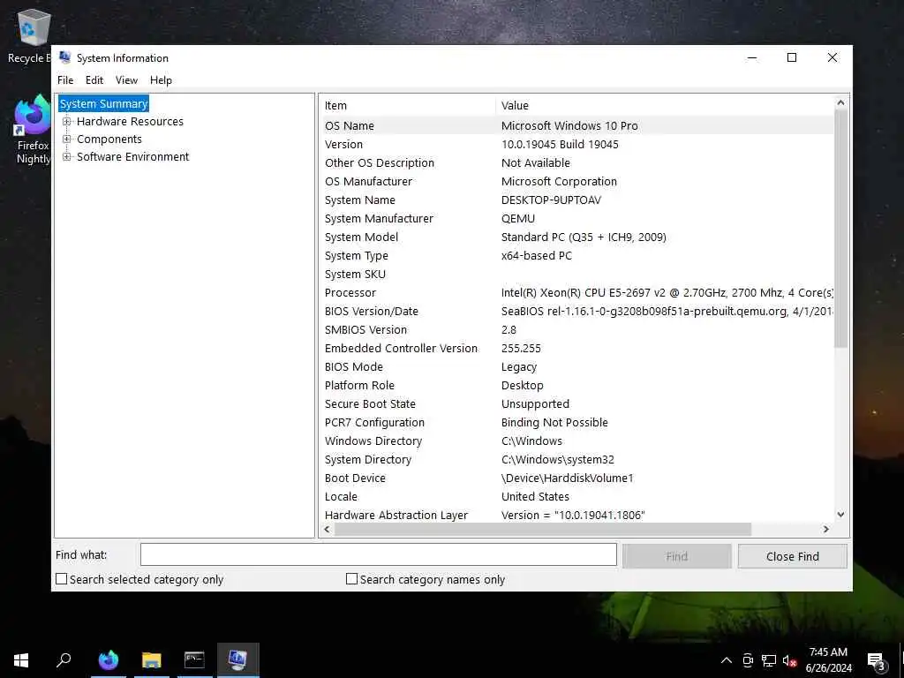
Task: Select the Windows Directory row
Action: click(x=576, y=441)
